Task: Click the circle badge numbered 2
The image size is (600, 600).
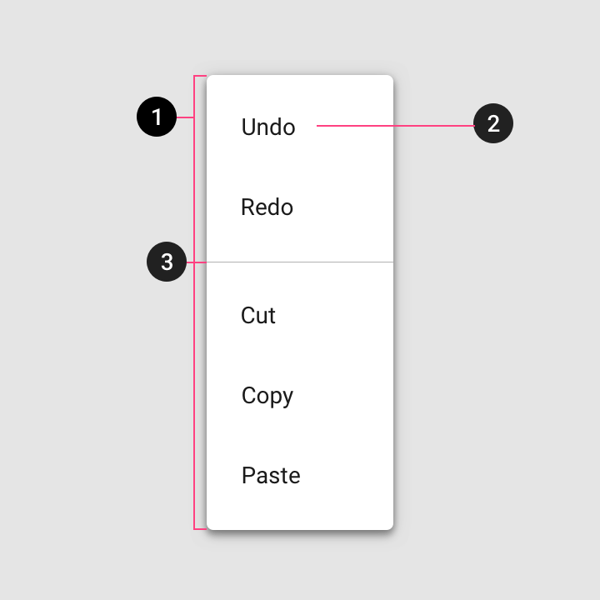Action: (493, 123)
